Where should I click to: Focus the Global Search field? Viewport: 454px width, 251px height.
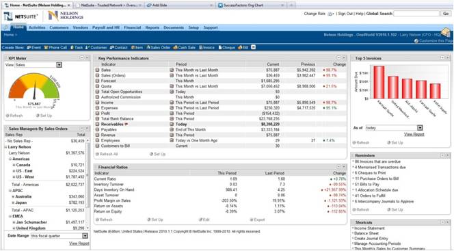[416, 14]
